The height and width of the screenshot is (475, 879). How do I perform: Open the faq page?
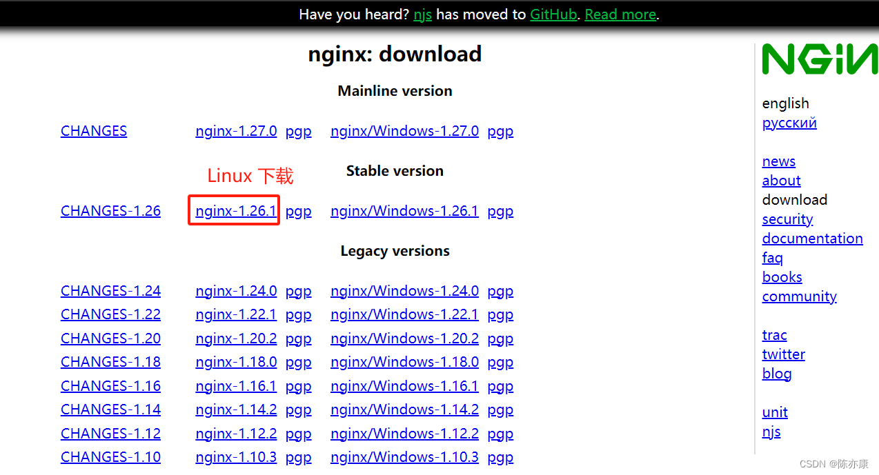(x=773, y=258)
